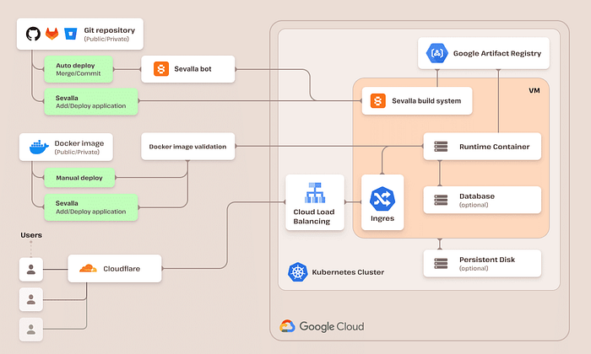Click the Sevalla build system label
This screenshot has height=354, width=591.
426,101
